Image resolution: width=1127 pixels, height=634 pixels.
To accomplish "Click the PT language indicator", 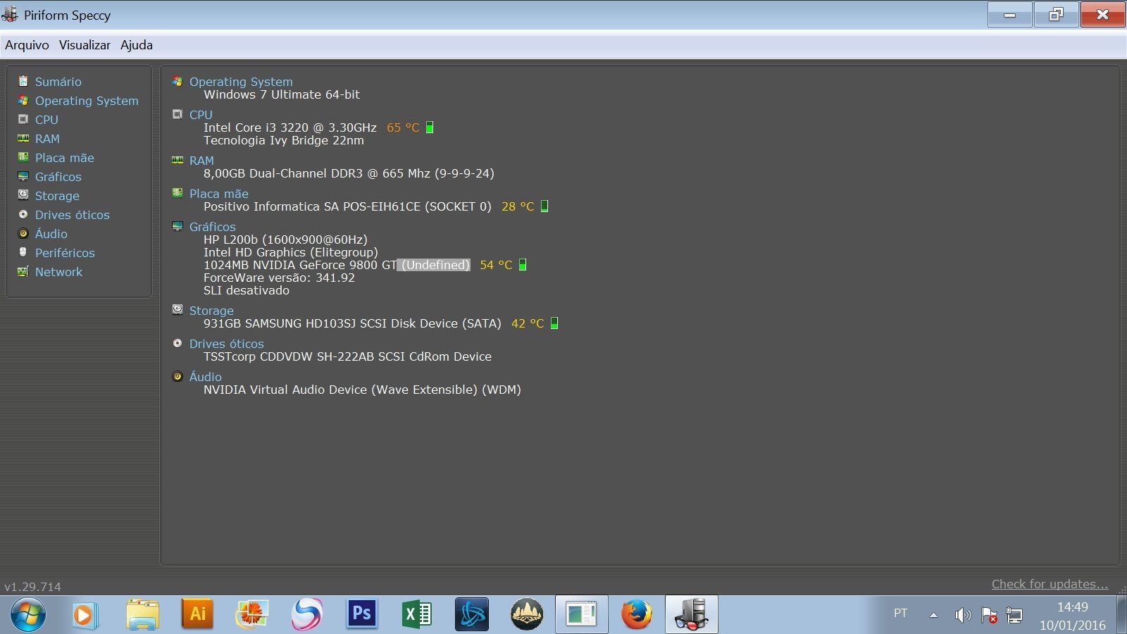I will pos(901,614).
